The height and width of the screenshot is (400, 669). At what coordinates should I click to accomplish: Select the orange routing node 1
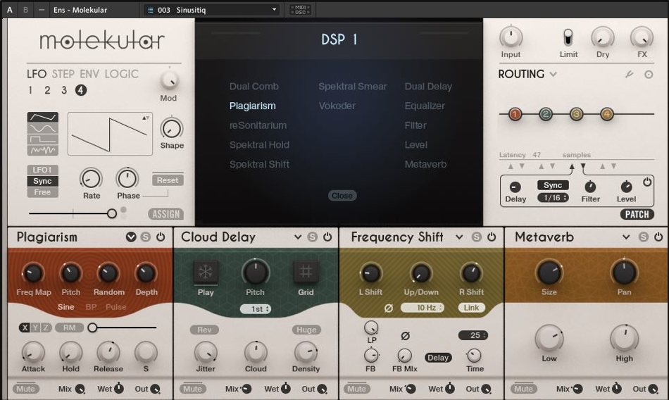(x=515, y=114)
